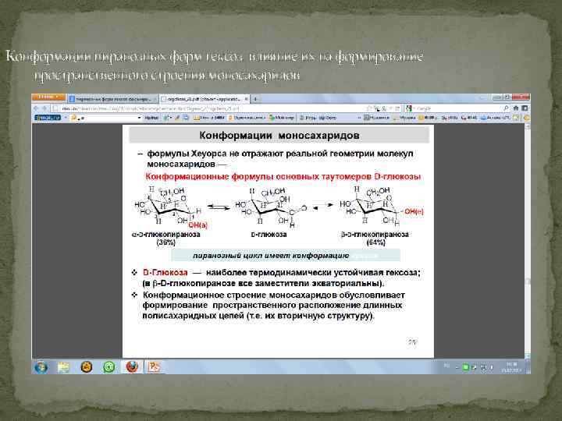Click the page number at slide bottom
Image resolution: width=562 pixels, height=421 pixels.
click(x=412, y=342)
